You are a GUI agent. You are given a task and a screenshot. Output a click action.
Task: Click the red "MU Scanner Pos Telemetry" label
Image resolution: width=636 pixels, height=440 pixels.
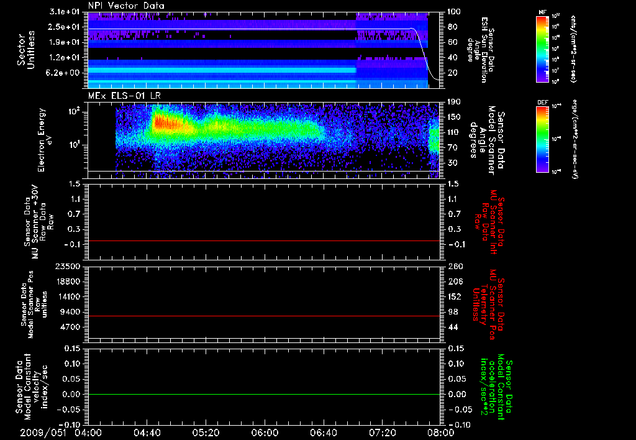click(488, 305)
